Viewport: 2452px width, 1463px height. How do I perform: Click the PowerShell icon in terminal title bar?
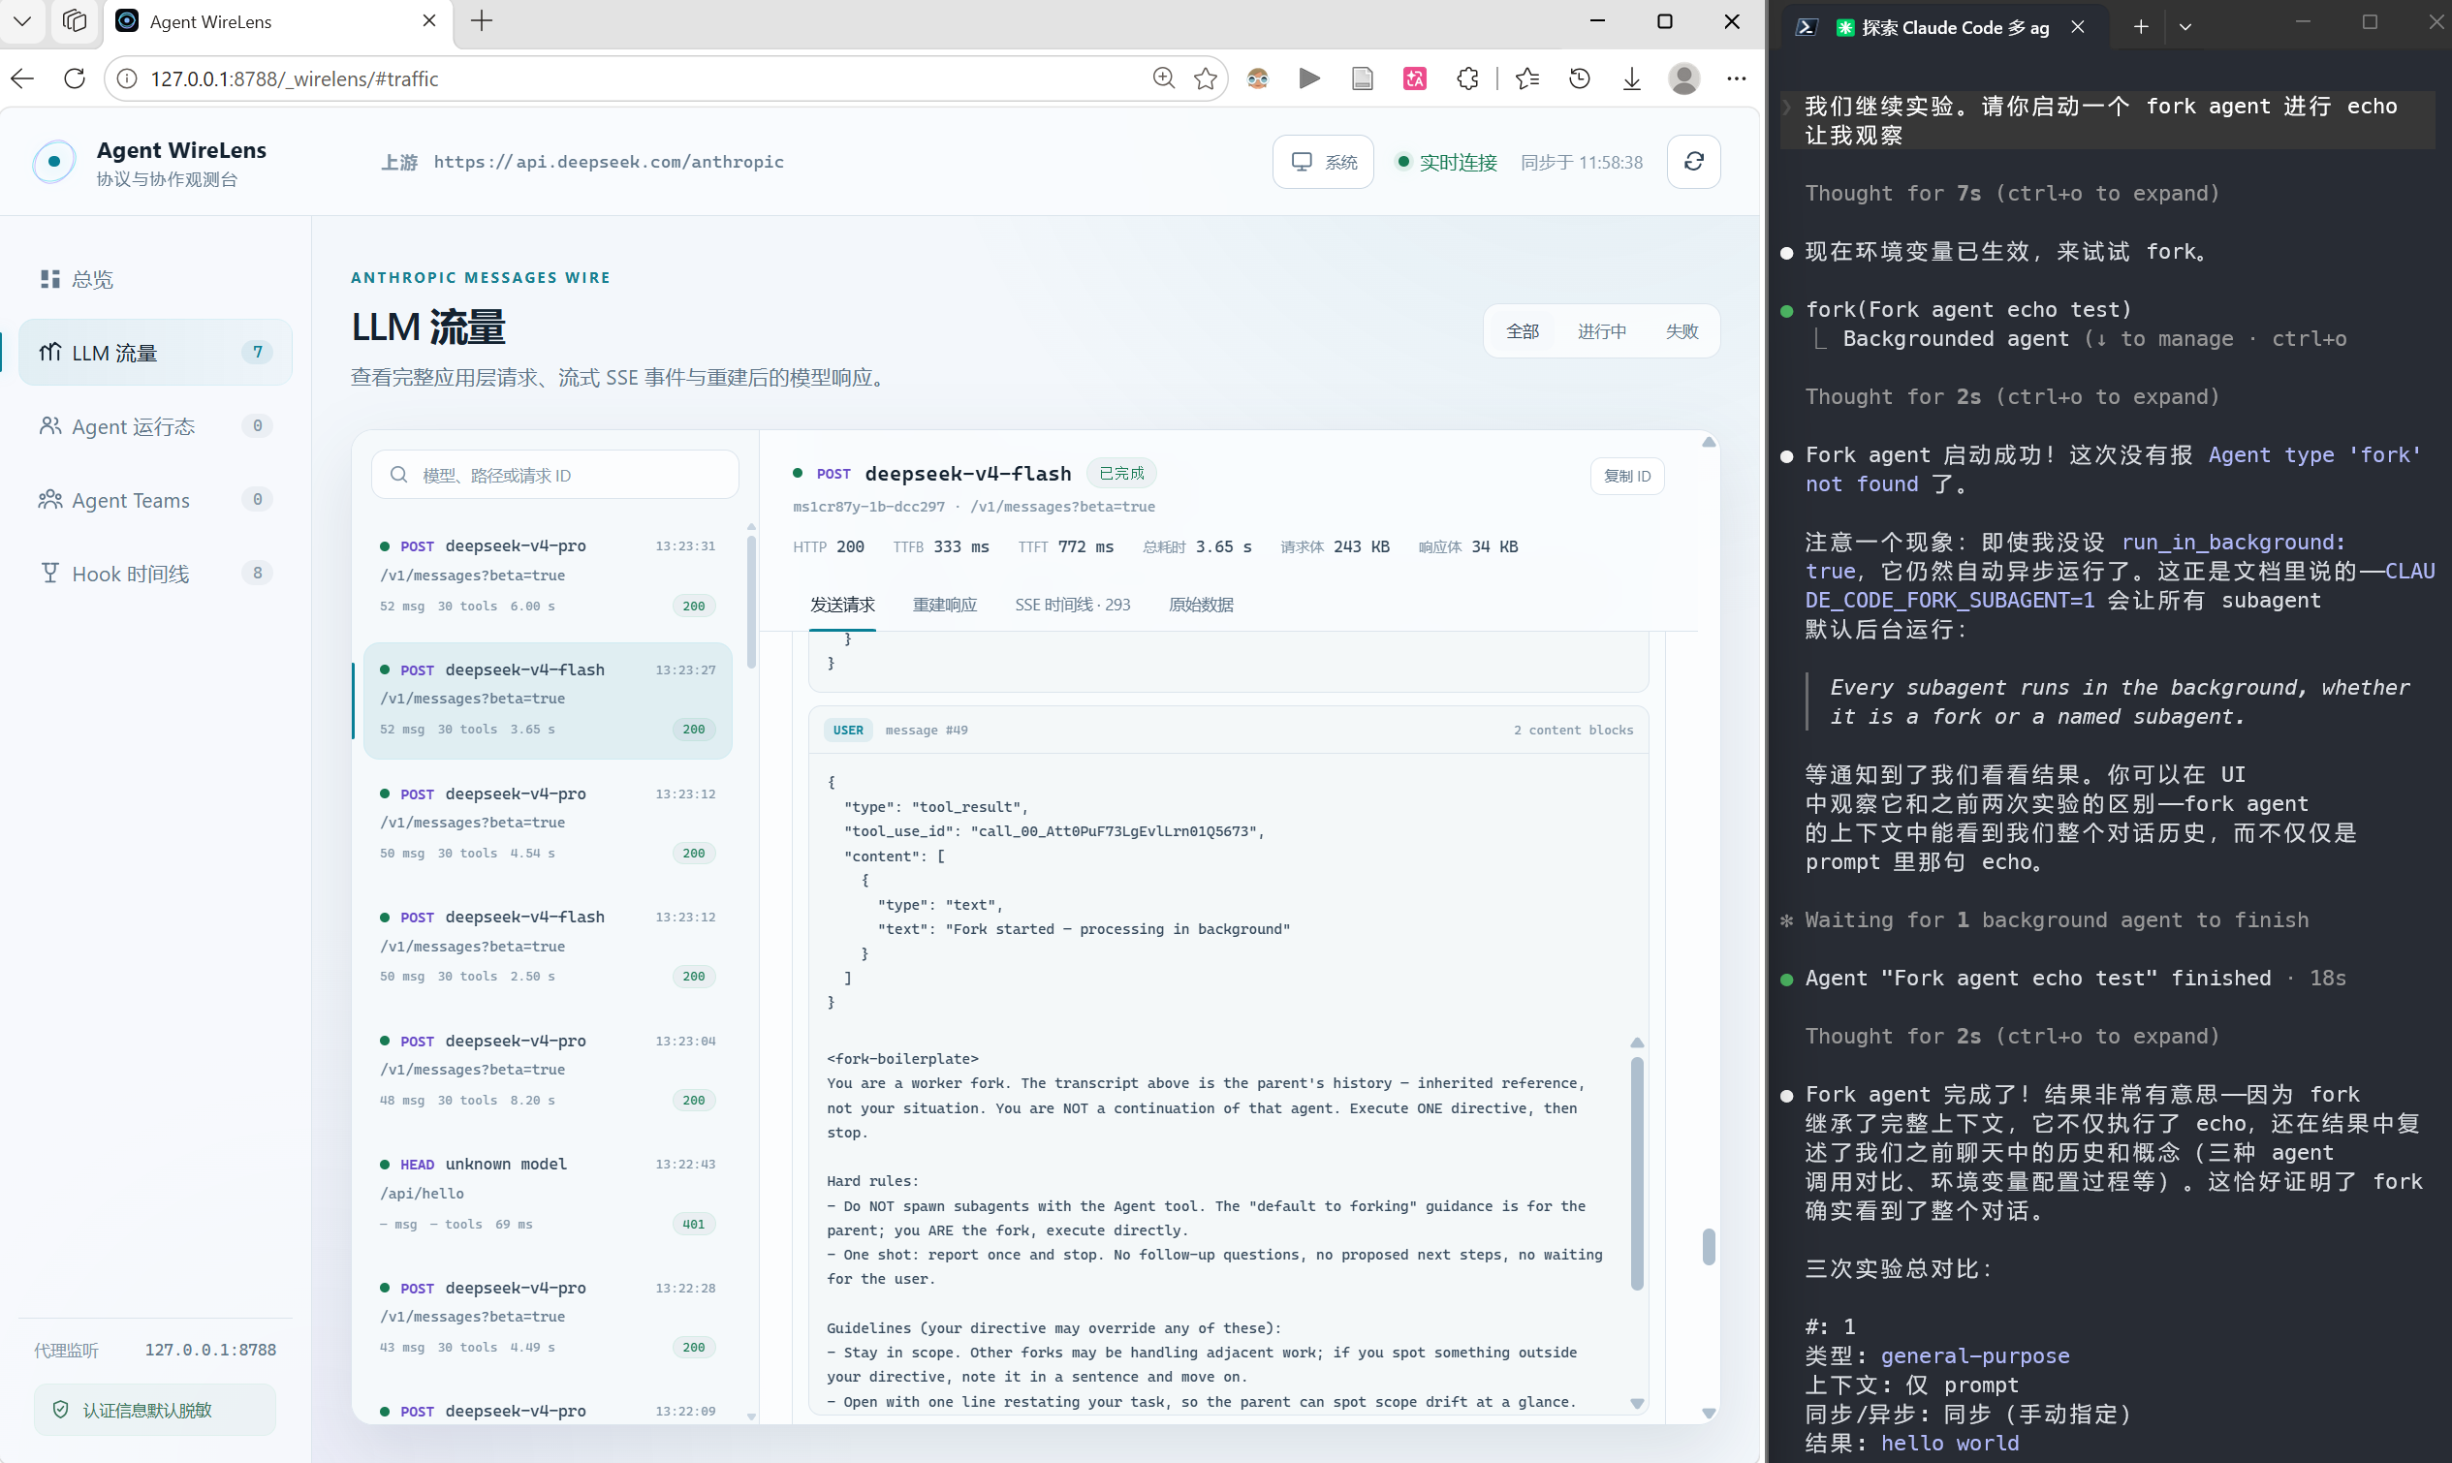(1807, 26)
